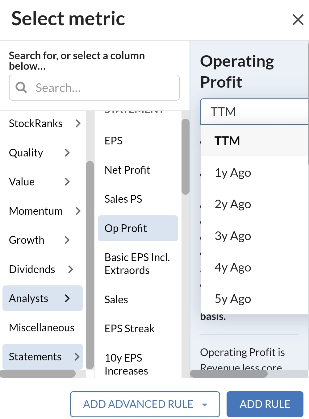
Task: Click the Growth chevron icon
Action: (x=67, y=240)
